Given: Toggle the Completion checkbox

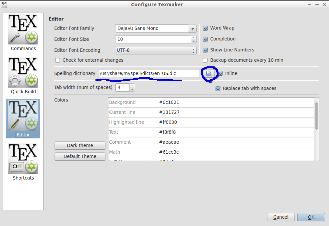Looking at the screenshot, I should pos(205,39).
